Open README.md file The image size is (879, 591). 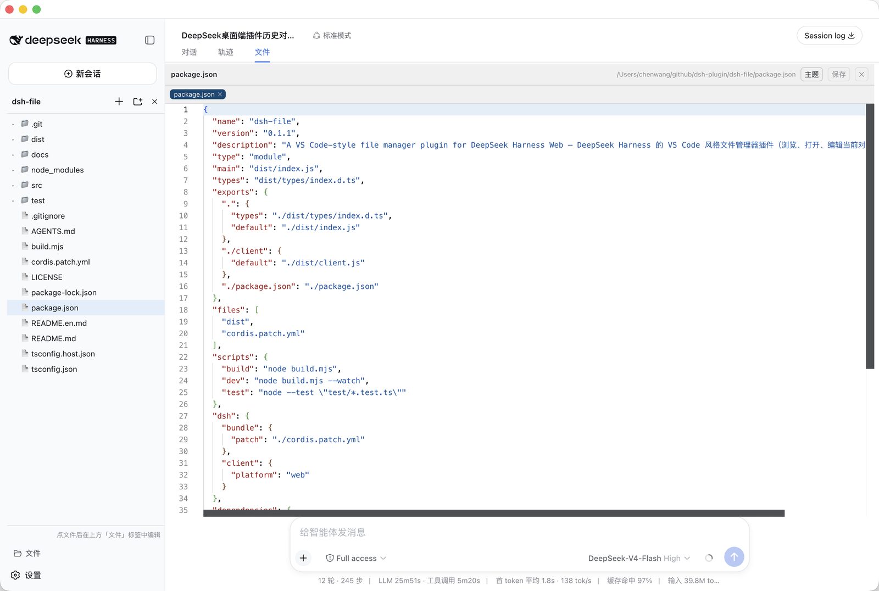(x=86, y=339)
